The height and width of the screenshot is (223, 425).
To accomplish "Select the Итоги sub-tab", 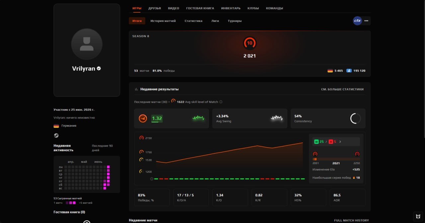I will coord(137,21).
